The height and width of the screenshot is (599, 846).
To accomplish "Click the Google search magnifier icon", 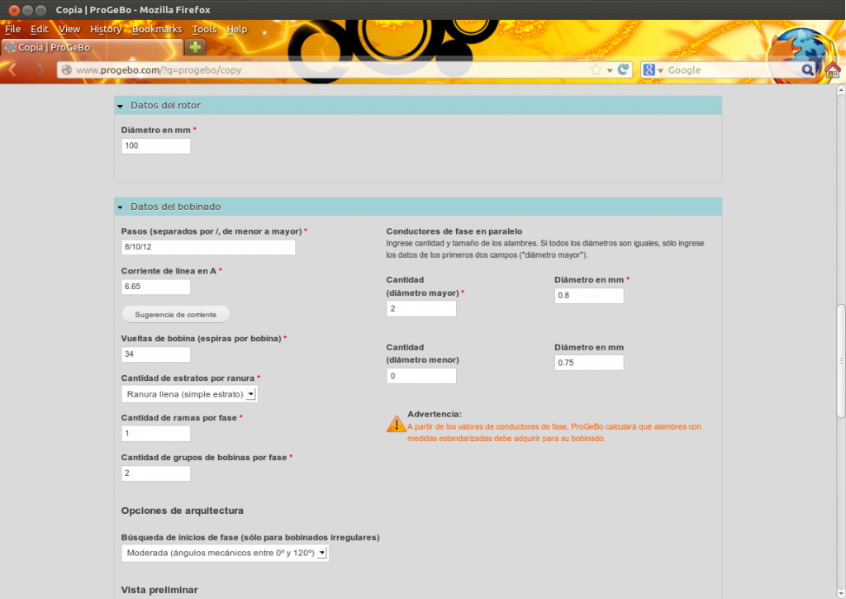I will pyautogui.click(x=807, y=70).
